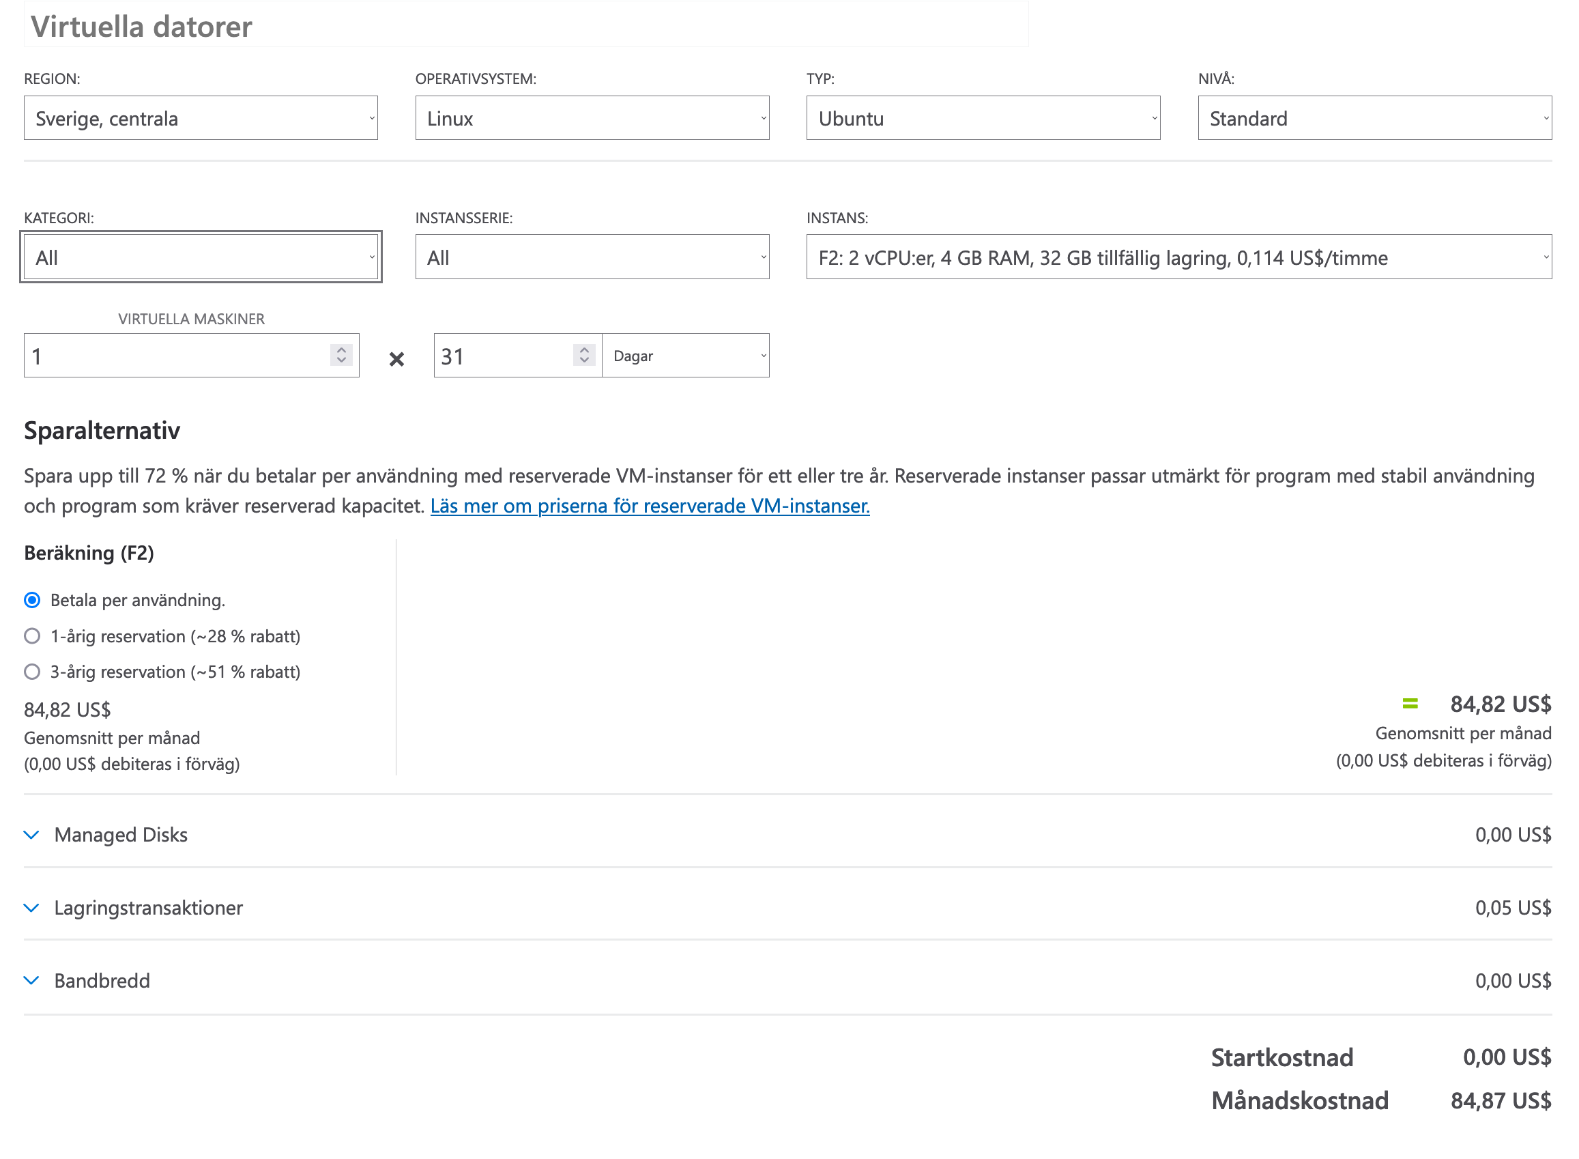Open the Operativsystem dropdown showing Linux
Viewport: 1579px width, 1159px height.
[592, 118]
